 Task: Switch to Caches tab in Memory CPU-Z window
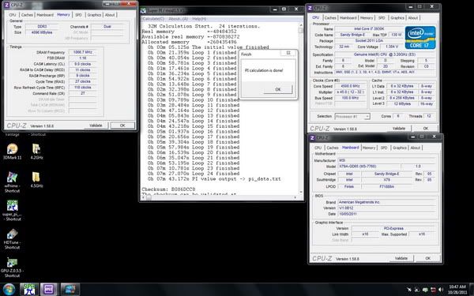[27, 15]
